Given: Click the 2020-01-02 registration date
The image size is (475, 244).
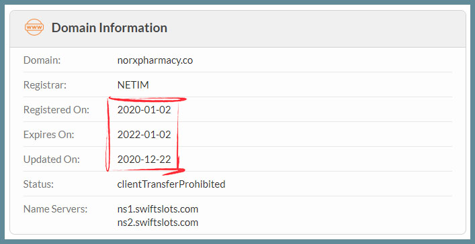Looking at the screenshot, I should tap(144, 110).
